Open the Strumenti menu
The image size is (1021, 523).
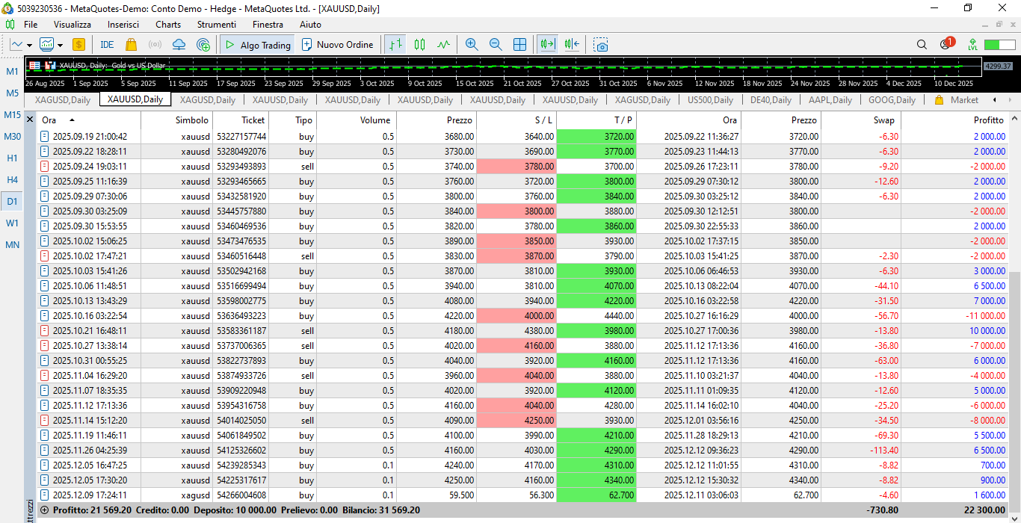coord(216,25)
